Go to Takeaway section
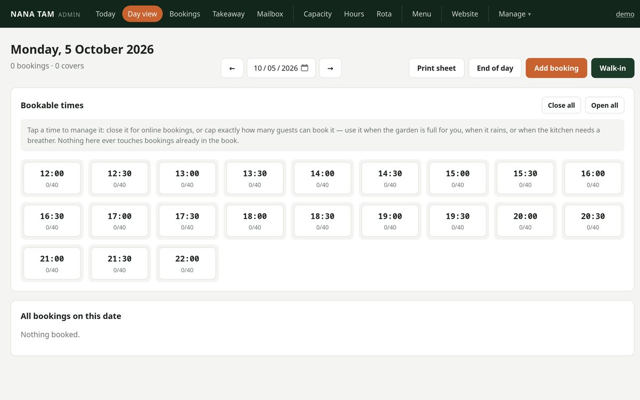This screenshot has height=400, width=640. click(228, 14)
